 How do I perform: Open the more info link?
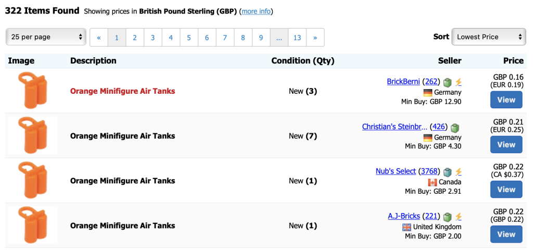tap(256, 11)
